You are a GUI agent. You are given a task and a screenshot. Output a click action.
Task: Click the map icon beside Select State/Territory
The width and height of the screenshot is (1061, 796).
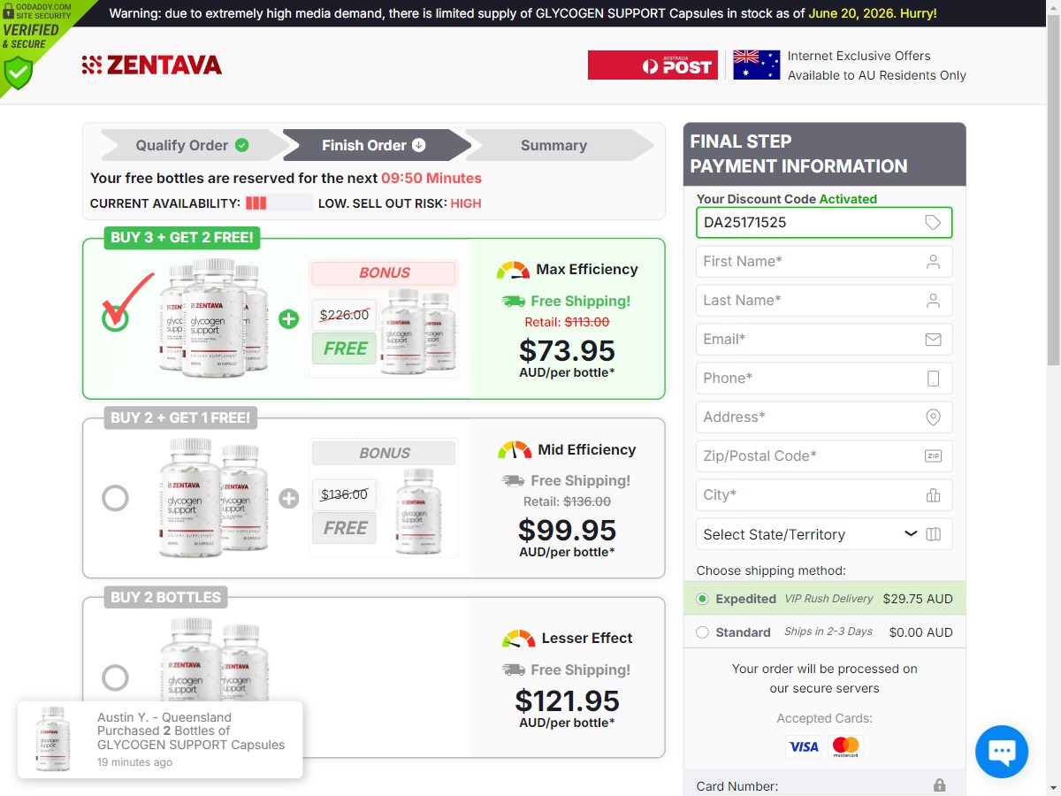(x=933, y=534)
